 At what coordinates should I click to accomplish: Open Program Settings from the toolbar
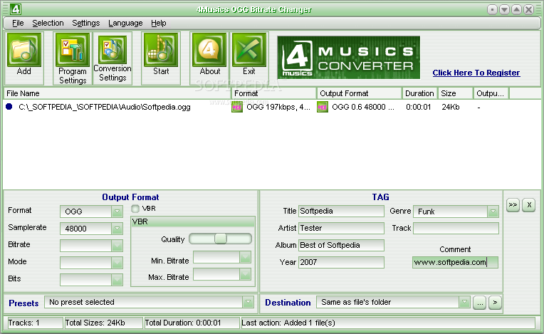point(73,50)
